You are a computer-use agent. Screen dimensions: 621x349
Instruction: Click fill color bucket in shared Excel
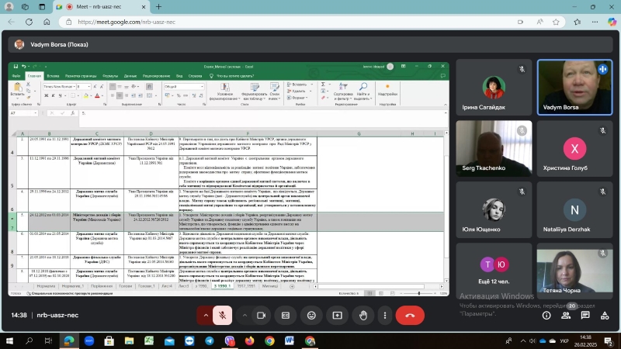[x=86, y=95]
